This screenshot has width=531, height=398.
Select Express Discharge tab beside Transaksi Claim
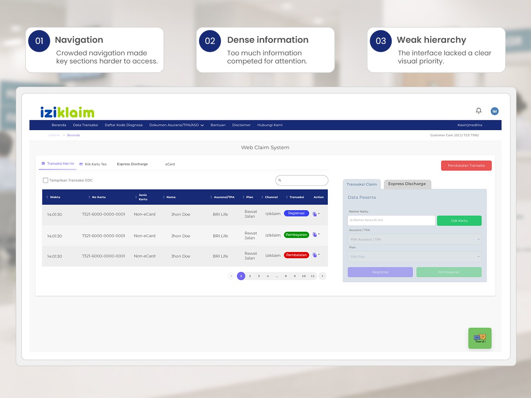click(x=407, y=184)
